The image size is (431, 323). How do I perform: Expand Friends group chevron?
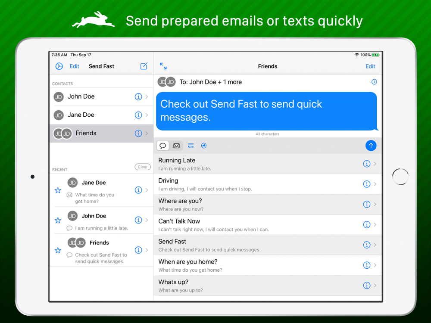[x=147, y=134]
